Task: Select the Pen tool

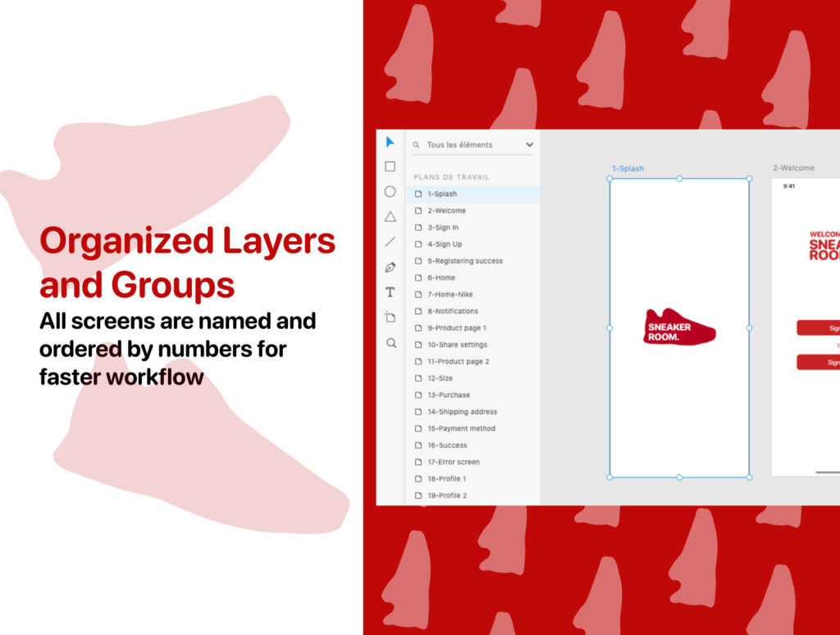Action: (390, 267)
